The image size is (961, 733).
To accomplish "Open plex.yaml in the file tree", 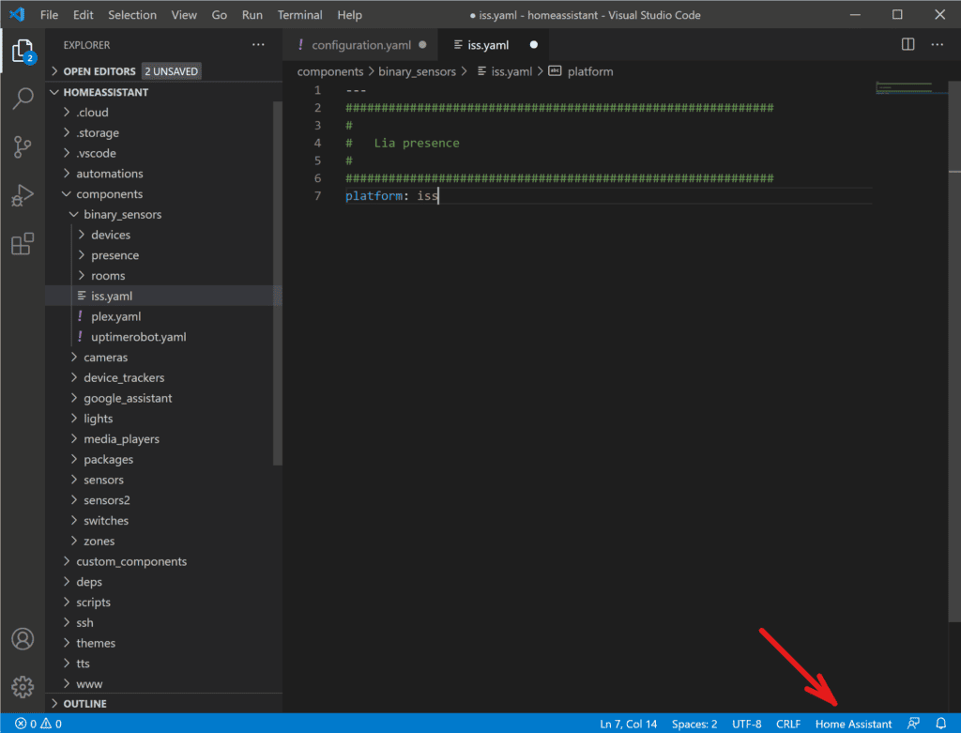I will pyautogui.click(x=164, y=316).
